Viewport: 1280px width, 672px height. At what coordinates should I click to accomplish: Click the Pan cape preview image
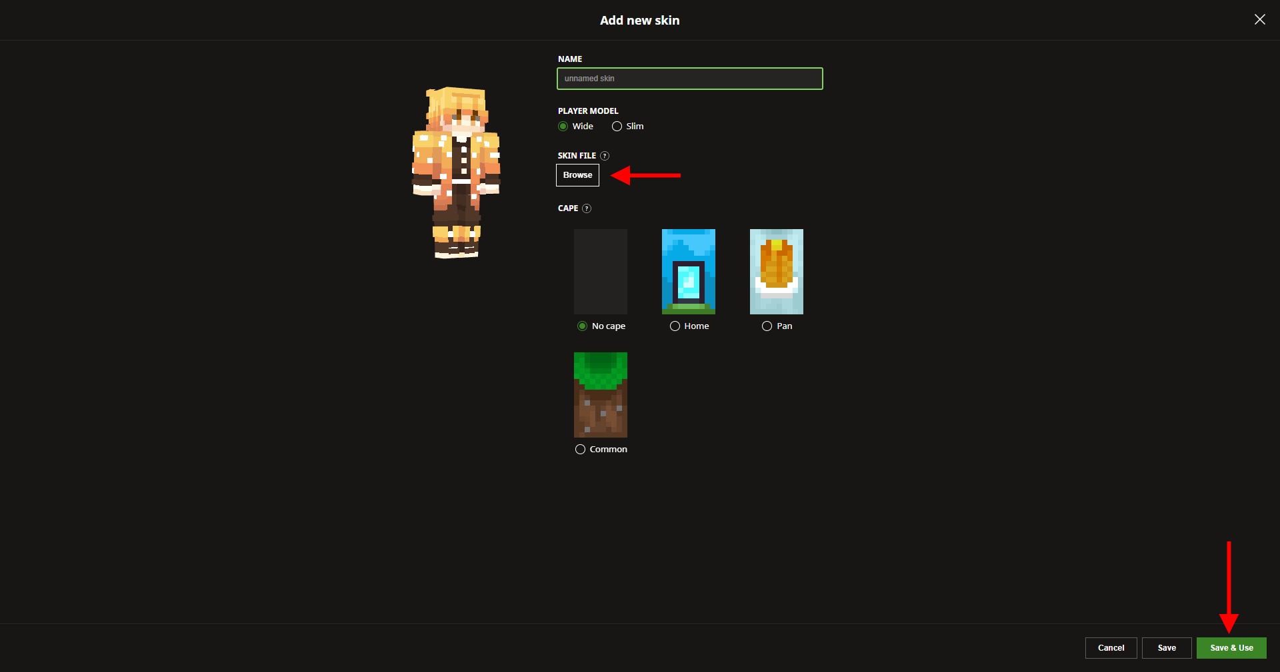[776, 272]
